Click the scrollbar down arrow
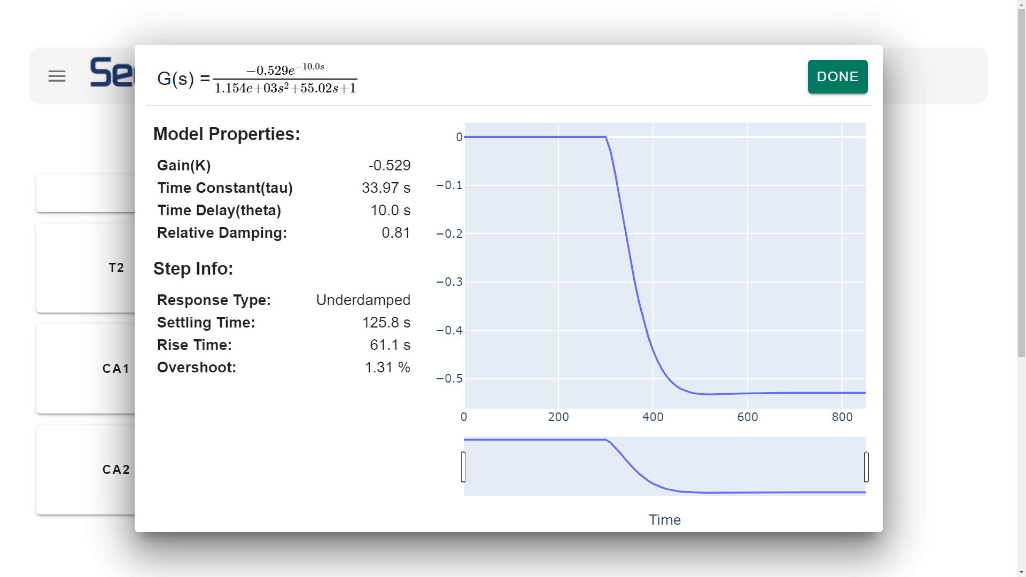This screenshot has width=1026, height=577. [1021, 572]
